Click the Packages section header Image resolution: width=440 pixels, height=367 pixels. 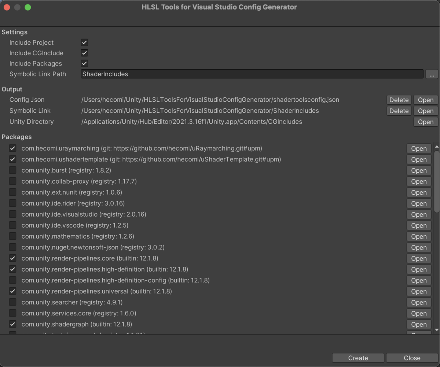tap(16, 137)
